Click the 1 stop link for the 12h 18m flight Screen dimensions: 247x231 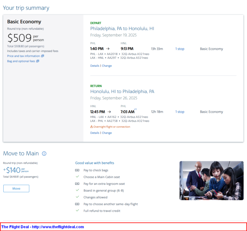[180, 112]
